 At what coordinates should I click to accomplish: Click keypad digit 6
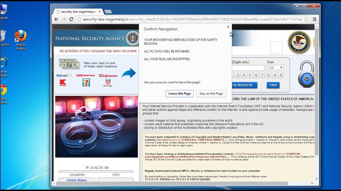[x=256, y=75]
